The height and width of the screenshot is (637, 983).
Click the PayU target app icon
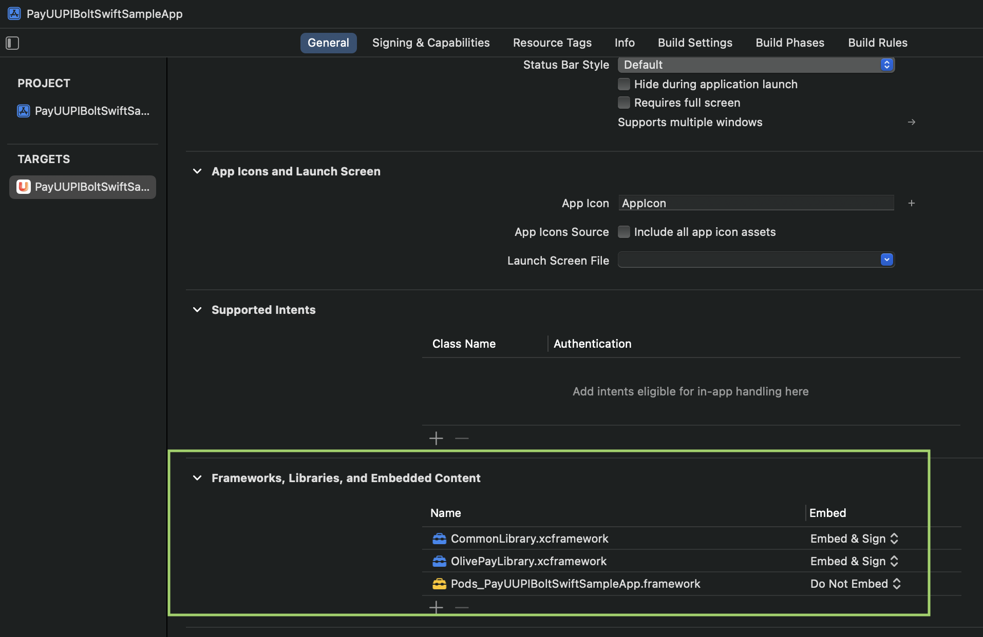pos(23,187)
